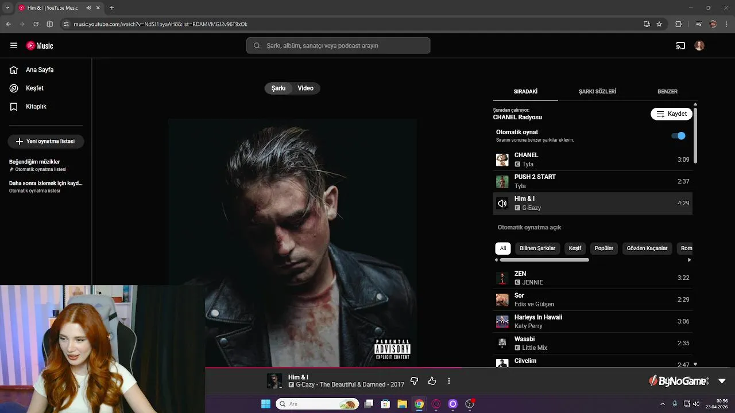
Task: Go to Keşfet explore page
Action: pyautogui.click(x=34, y=88)
